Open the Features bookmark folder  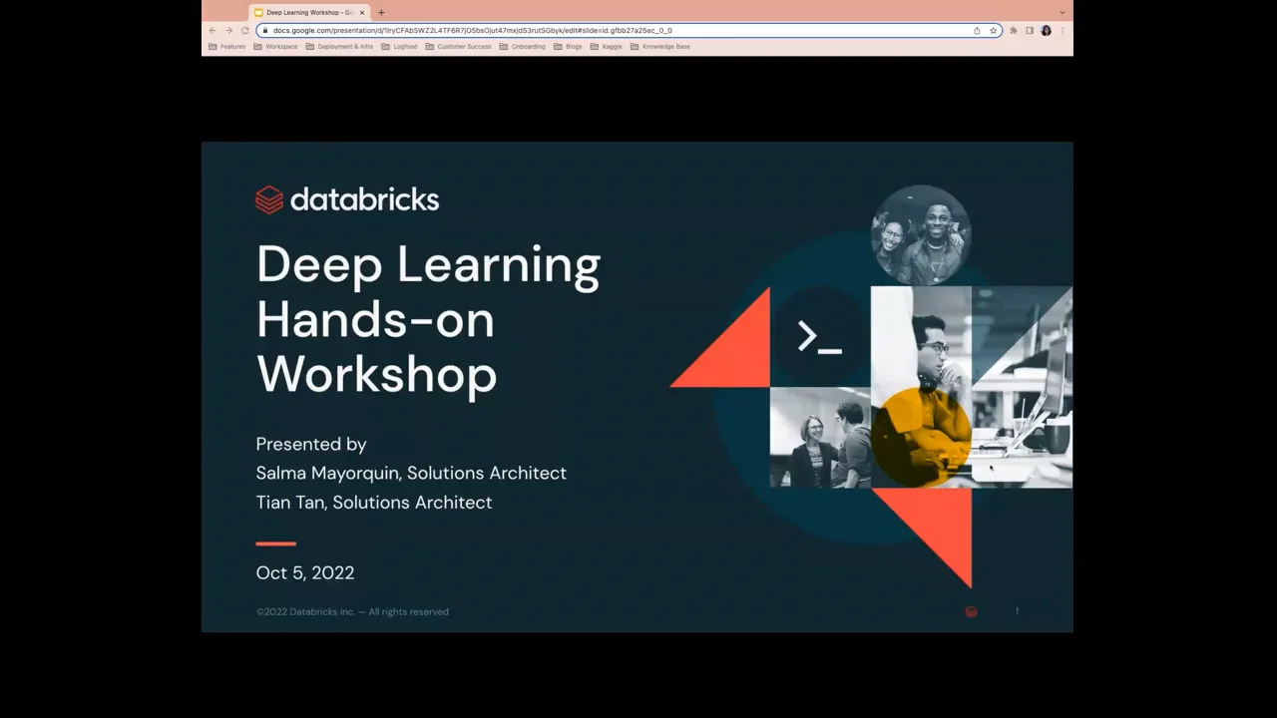click(226, 47)
